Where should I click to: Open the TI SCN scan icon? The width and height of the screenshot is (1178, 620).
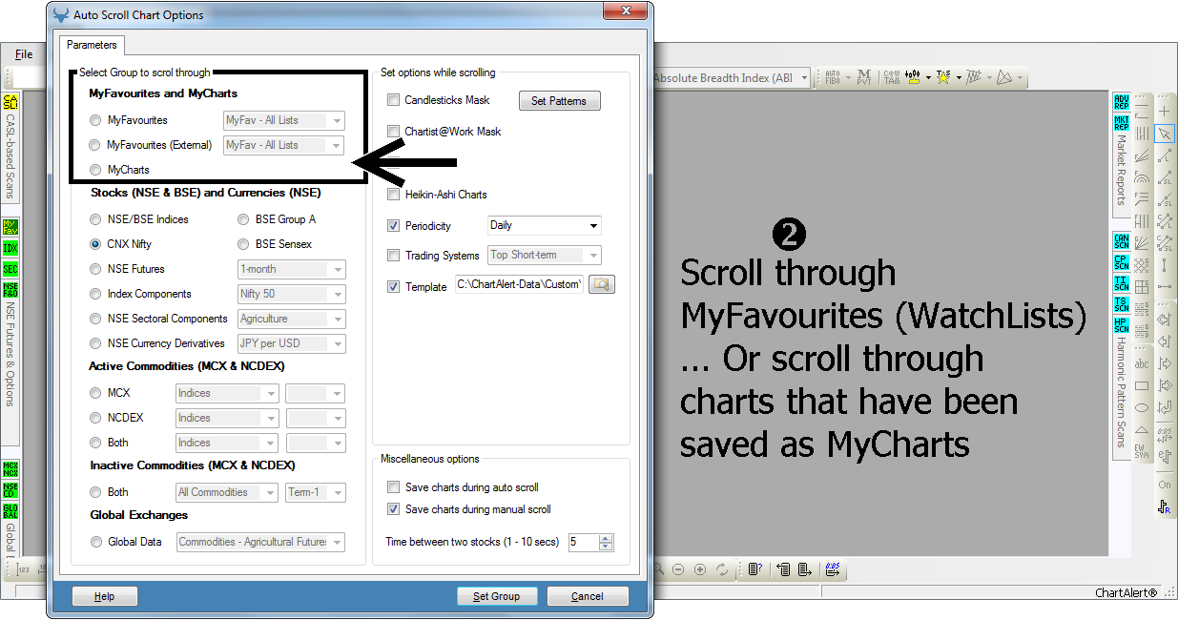point(1122,283)
